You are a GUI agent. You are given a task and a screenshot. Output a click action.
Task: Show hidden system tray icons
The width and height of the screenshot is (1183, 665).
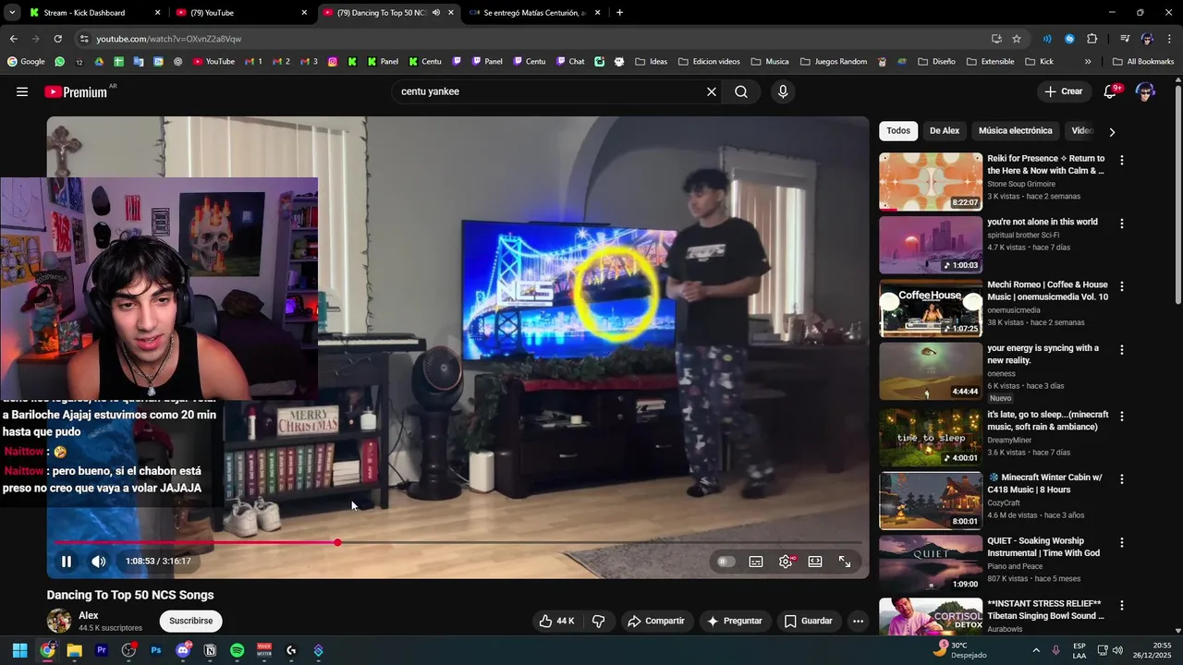coord(1036,650)
